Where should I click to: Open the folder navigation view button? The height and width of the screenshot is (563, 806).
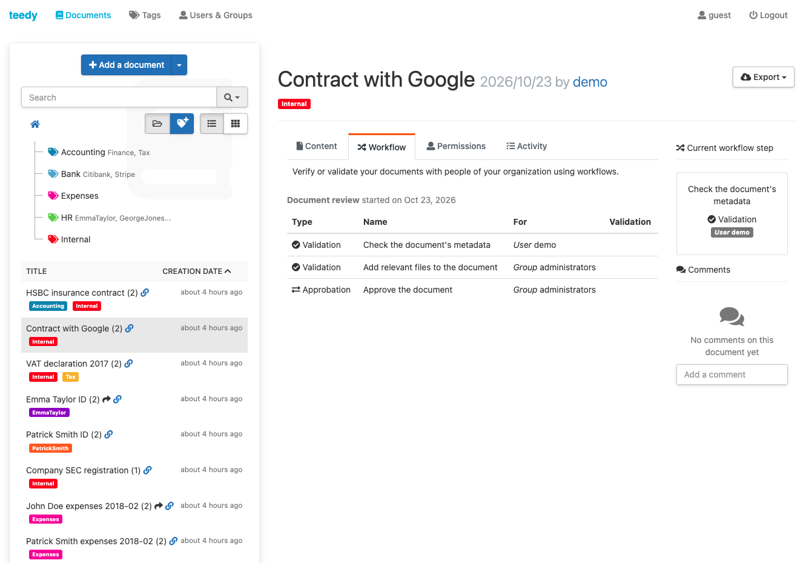pos(157,124)
